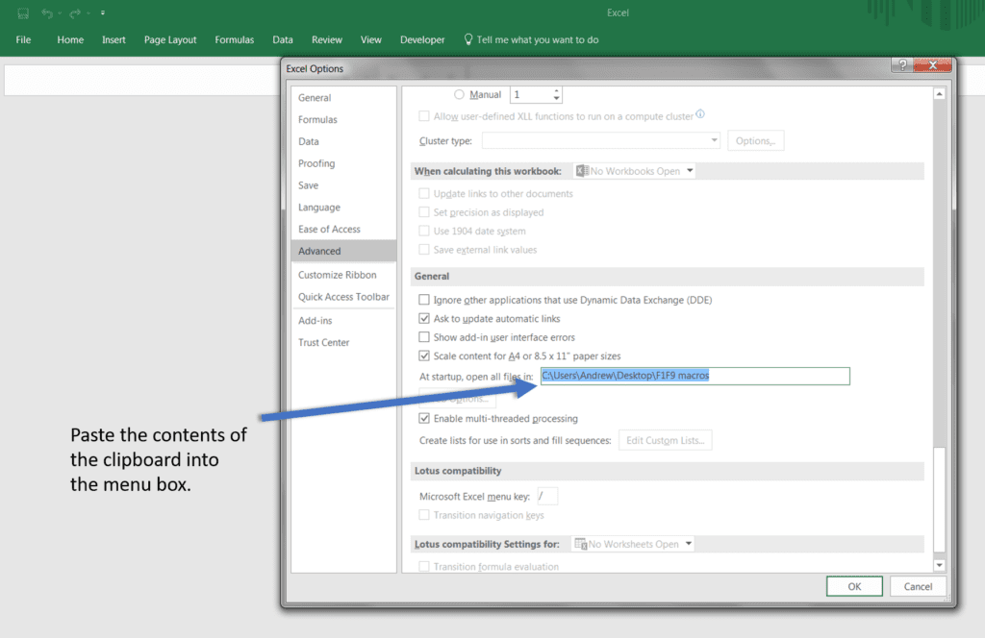Click the Undo icon in the title bar

tap(47, 12)
